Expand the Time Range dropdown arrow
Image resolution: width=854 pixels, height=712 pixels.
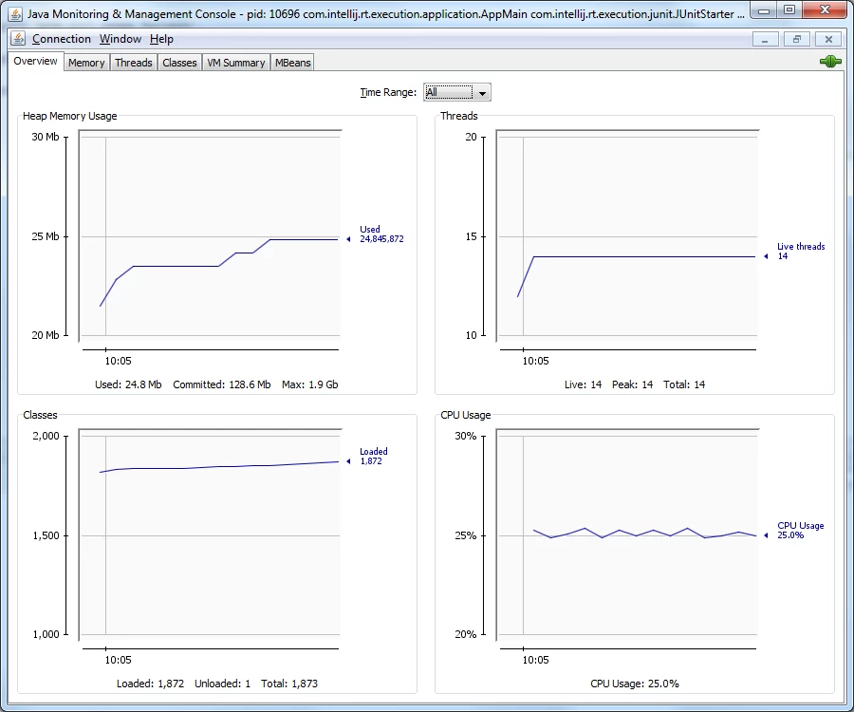click(x=482, y=93)
